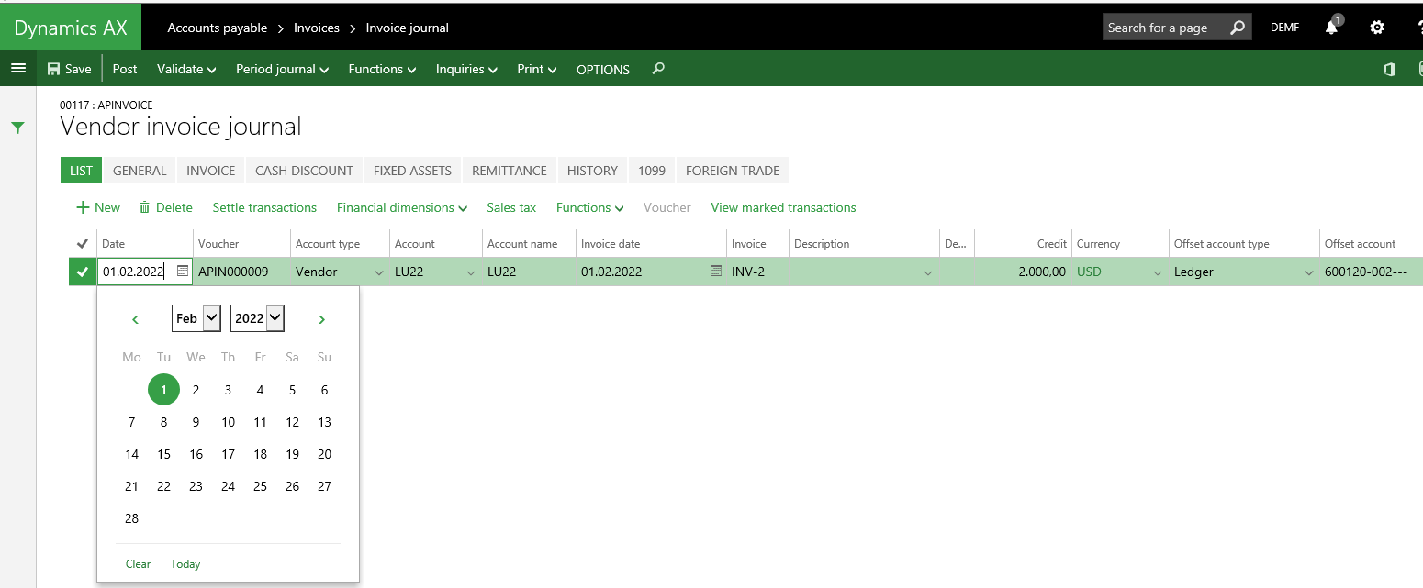Image resolution: width=1423 pixels, height=588 pixels.
Task: Open the Office app icon
Action: point(1389,70)
